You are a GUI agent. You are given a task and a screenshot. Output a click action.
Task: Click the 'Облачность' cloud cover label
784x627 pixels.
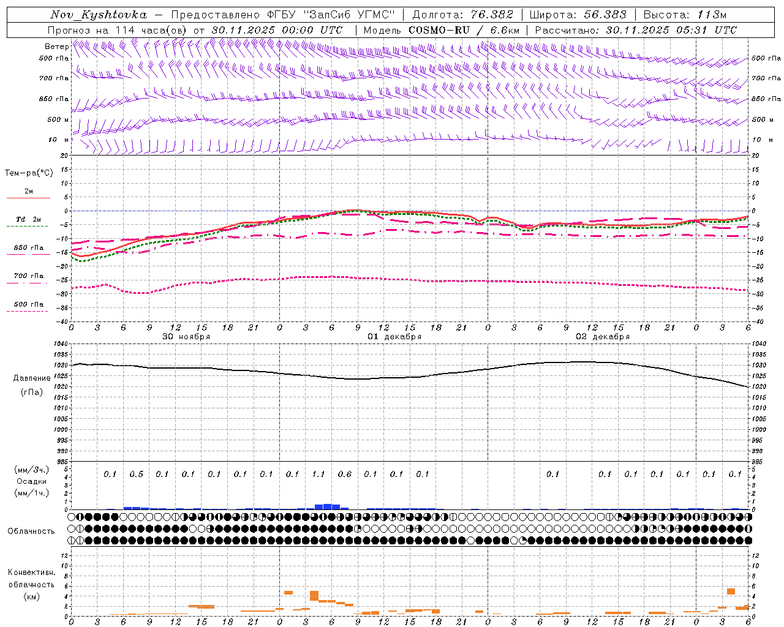pos(31,531)
